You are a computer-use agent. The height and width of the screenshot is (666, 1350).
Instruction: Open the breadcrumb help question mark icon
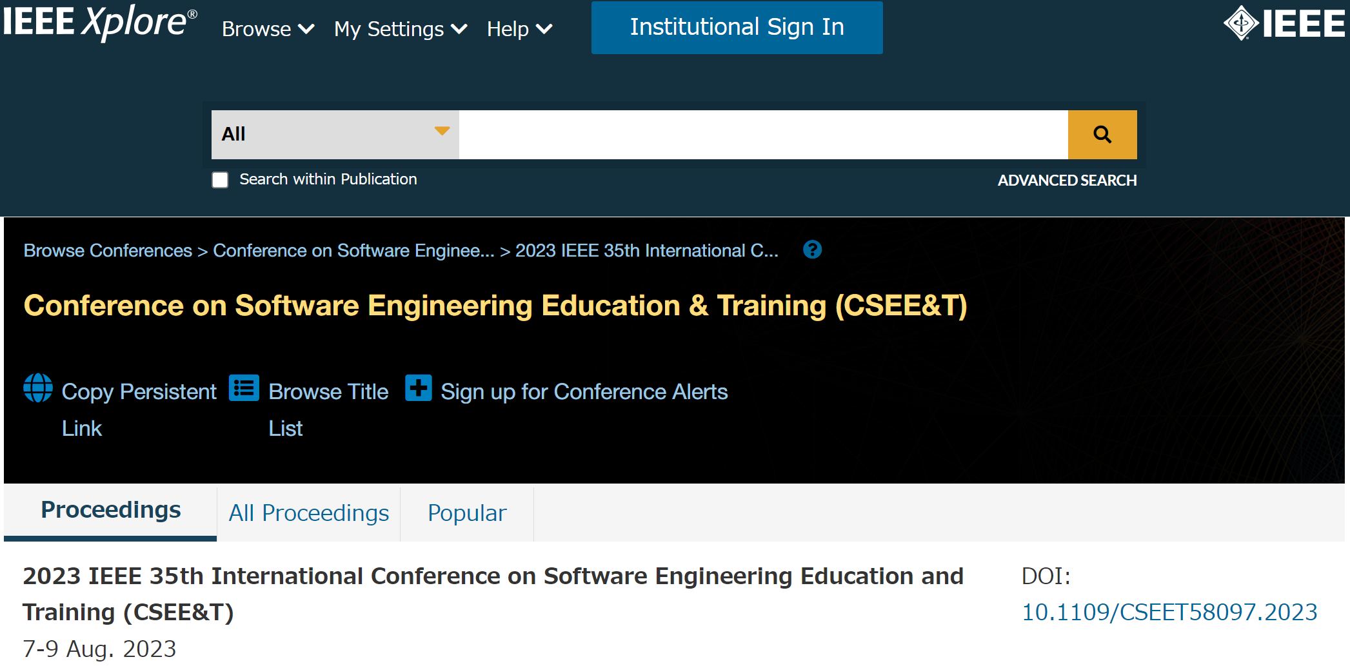[x=812, y=250]
